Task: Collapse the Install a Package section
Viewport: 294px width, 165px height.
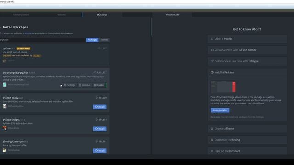Action: pos(247,72)
